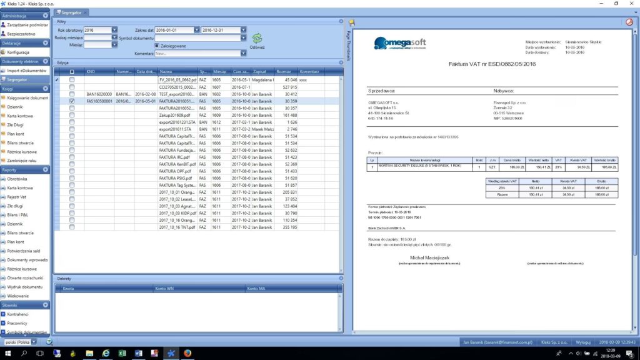Collapse the Filtry panel using its round arrow
Viewport: 640px width, 360px height.
pos(341,21)
